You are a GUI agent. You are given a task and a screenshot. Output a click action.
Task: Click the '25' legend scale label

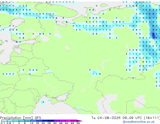tap(49, 123)
